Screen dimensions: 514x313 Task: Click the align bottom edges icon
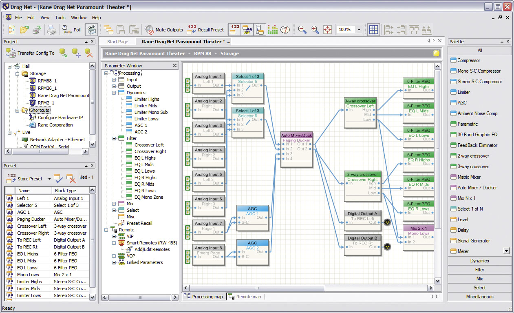pos(426,30)
